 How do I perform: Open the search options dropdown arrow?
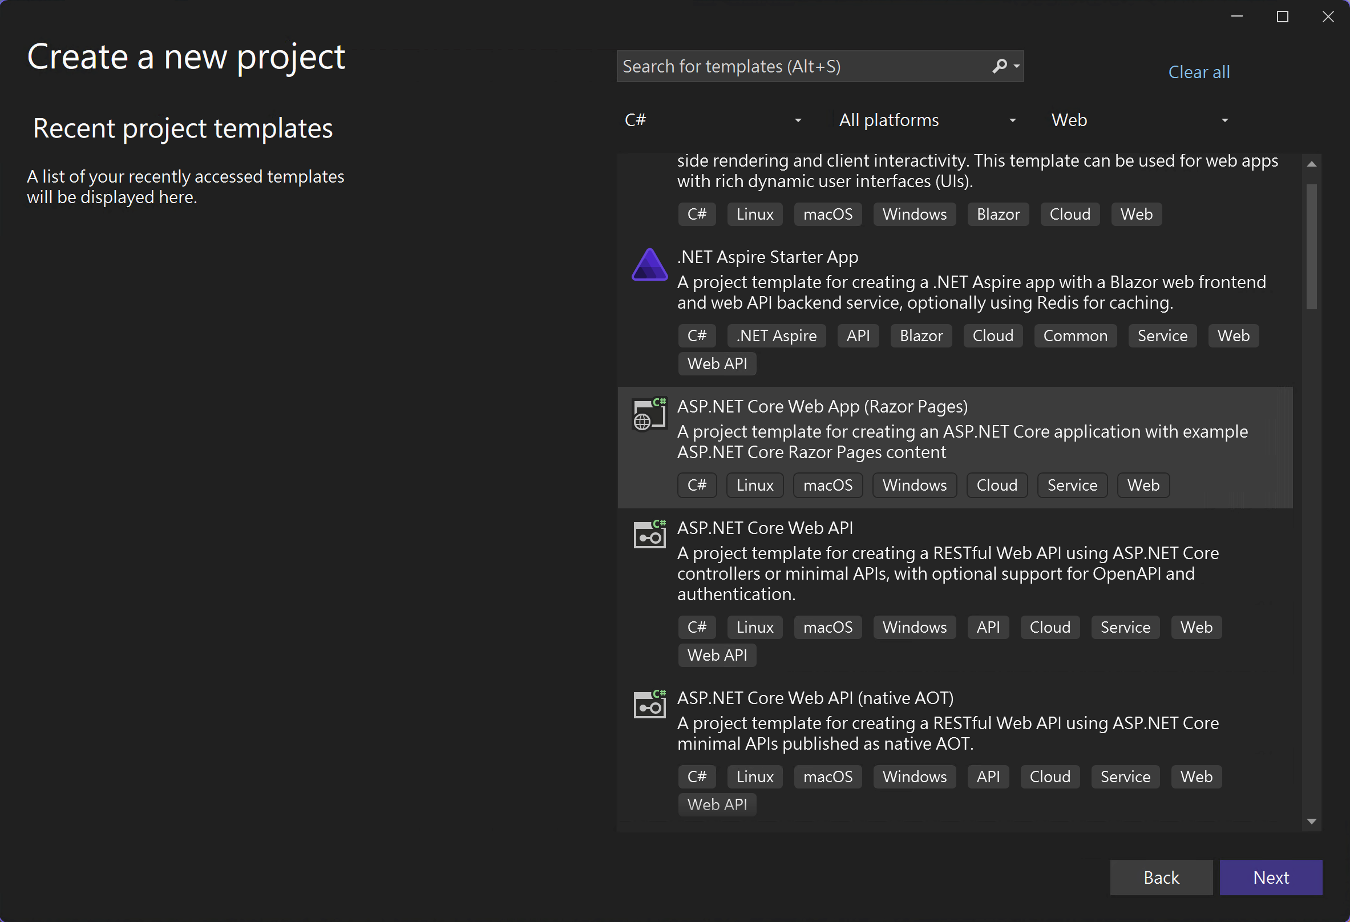pos(1017,66)
